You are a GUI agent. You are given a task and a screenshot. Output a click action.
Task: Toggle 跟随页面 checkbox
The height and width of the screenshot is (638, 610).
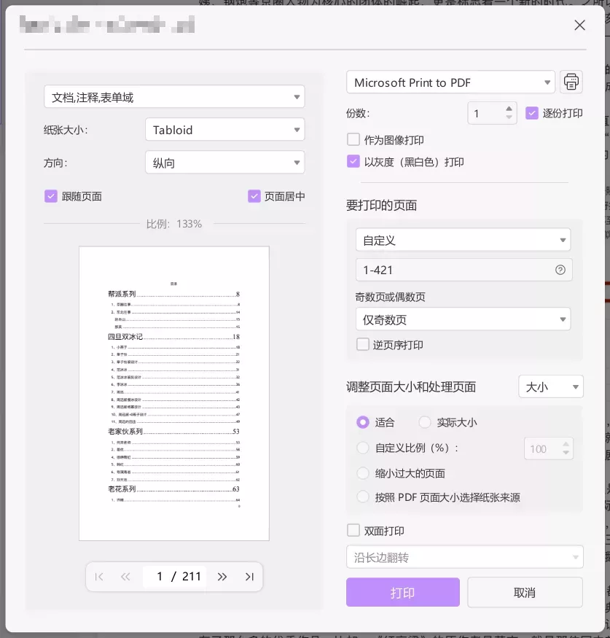tap(50, 196)
